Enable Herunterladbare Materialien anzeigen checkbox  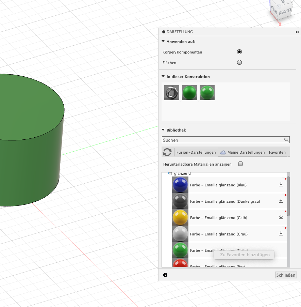pyautogui.click(x=240, y=164)
